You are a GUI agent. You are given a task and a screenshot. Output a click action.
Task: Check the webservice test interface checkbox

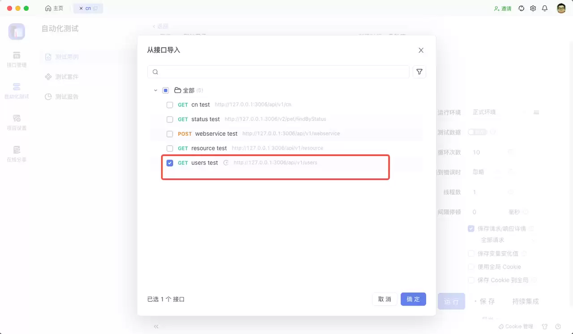(x=170, y=134)
